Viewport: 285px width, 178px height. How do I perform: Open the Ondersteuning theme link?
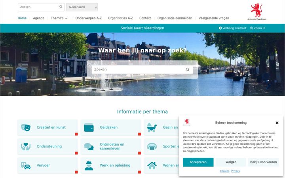(48, 147)
